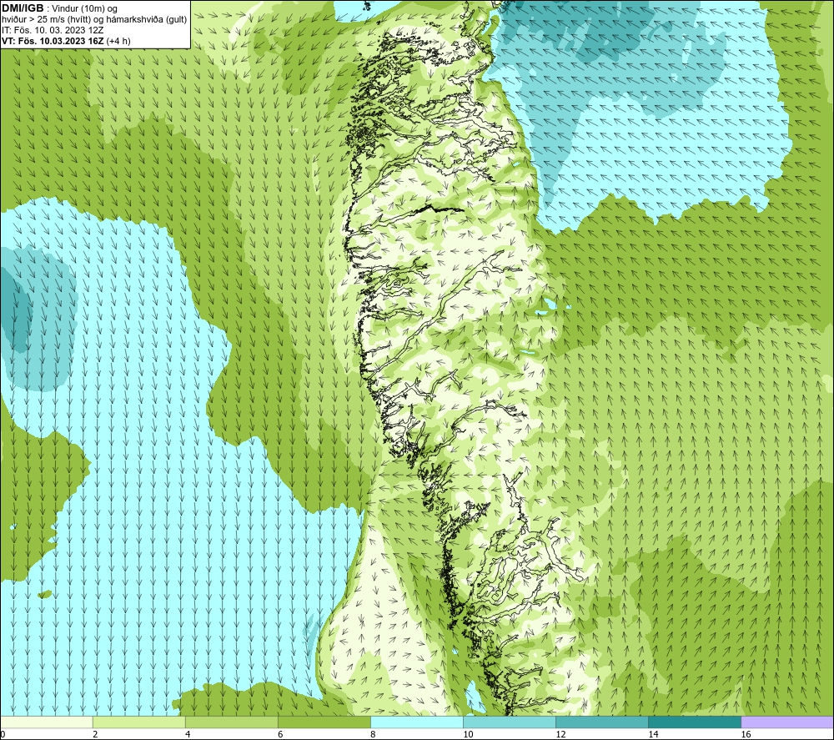This screenshot has height=740, width=834.
Task: Click the 'IT: Fös. 10. 03. 2023 12Z' line
Action: tap(53, 30)
